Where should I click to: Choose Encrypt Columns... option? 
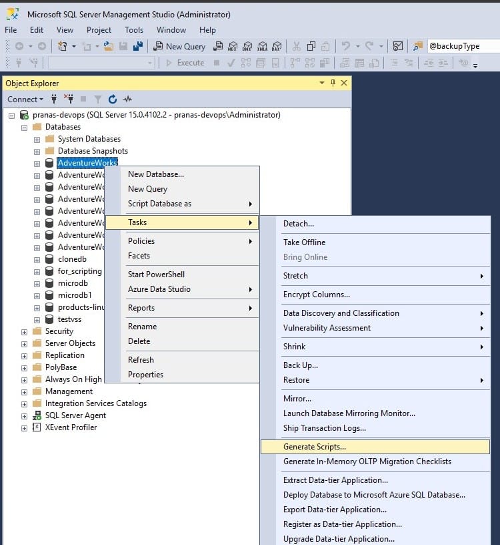(x=375, y=295)
